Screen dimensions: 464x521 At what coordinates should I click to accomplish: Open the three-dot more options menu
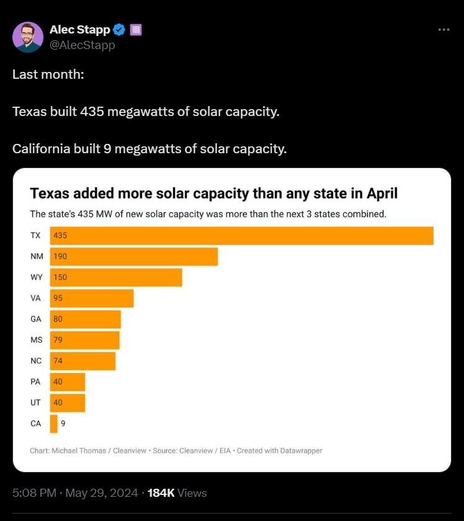(x=443, y=29)
